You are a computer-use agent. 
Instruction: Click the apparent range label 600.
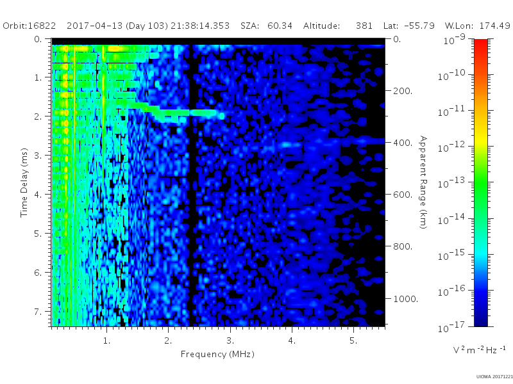point(403,195)
